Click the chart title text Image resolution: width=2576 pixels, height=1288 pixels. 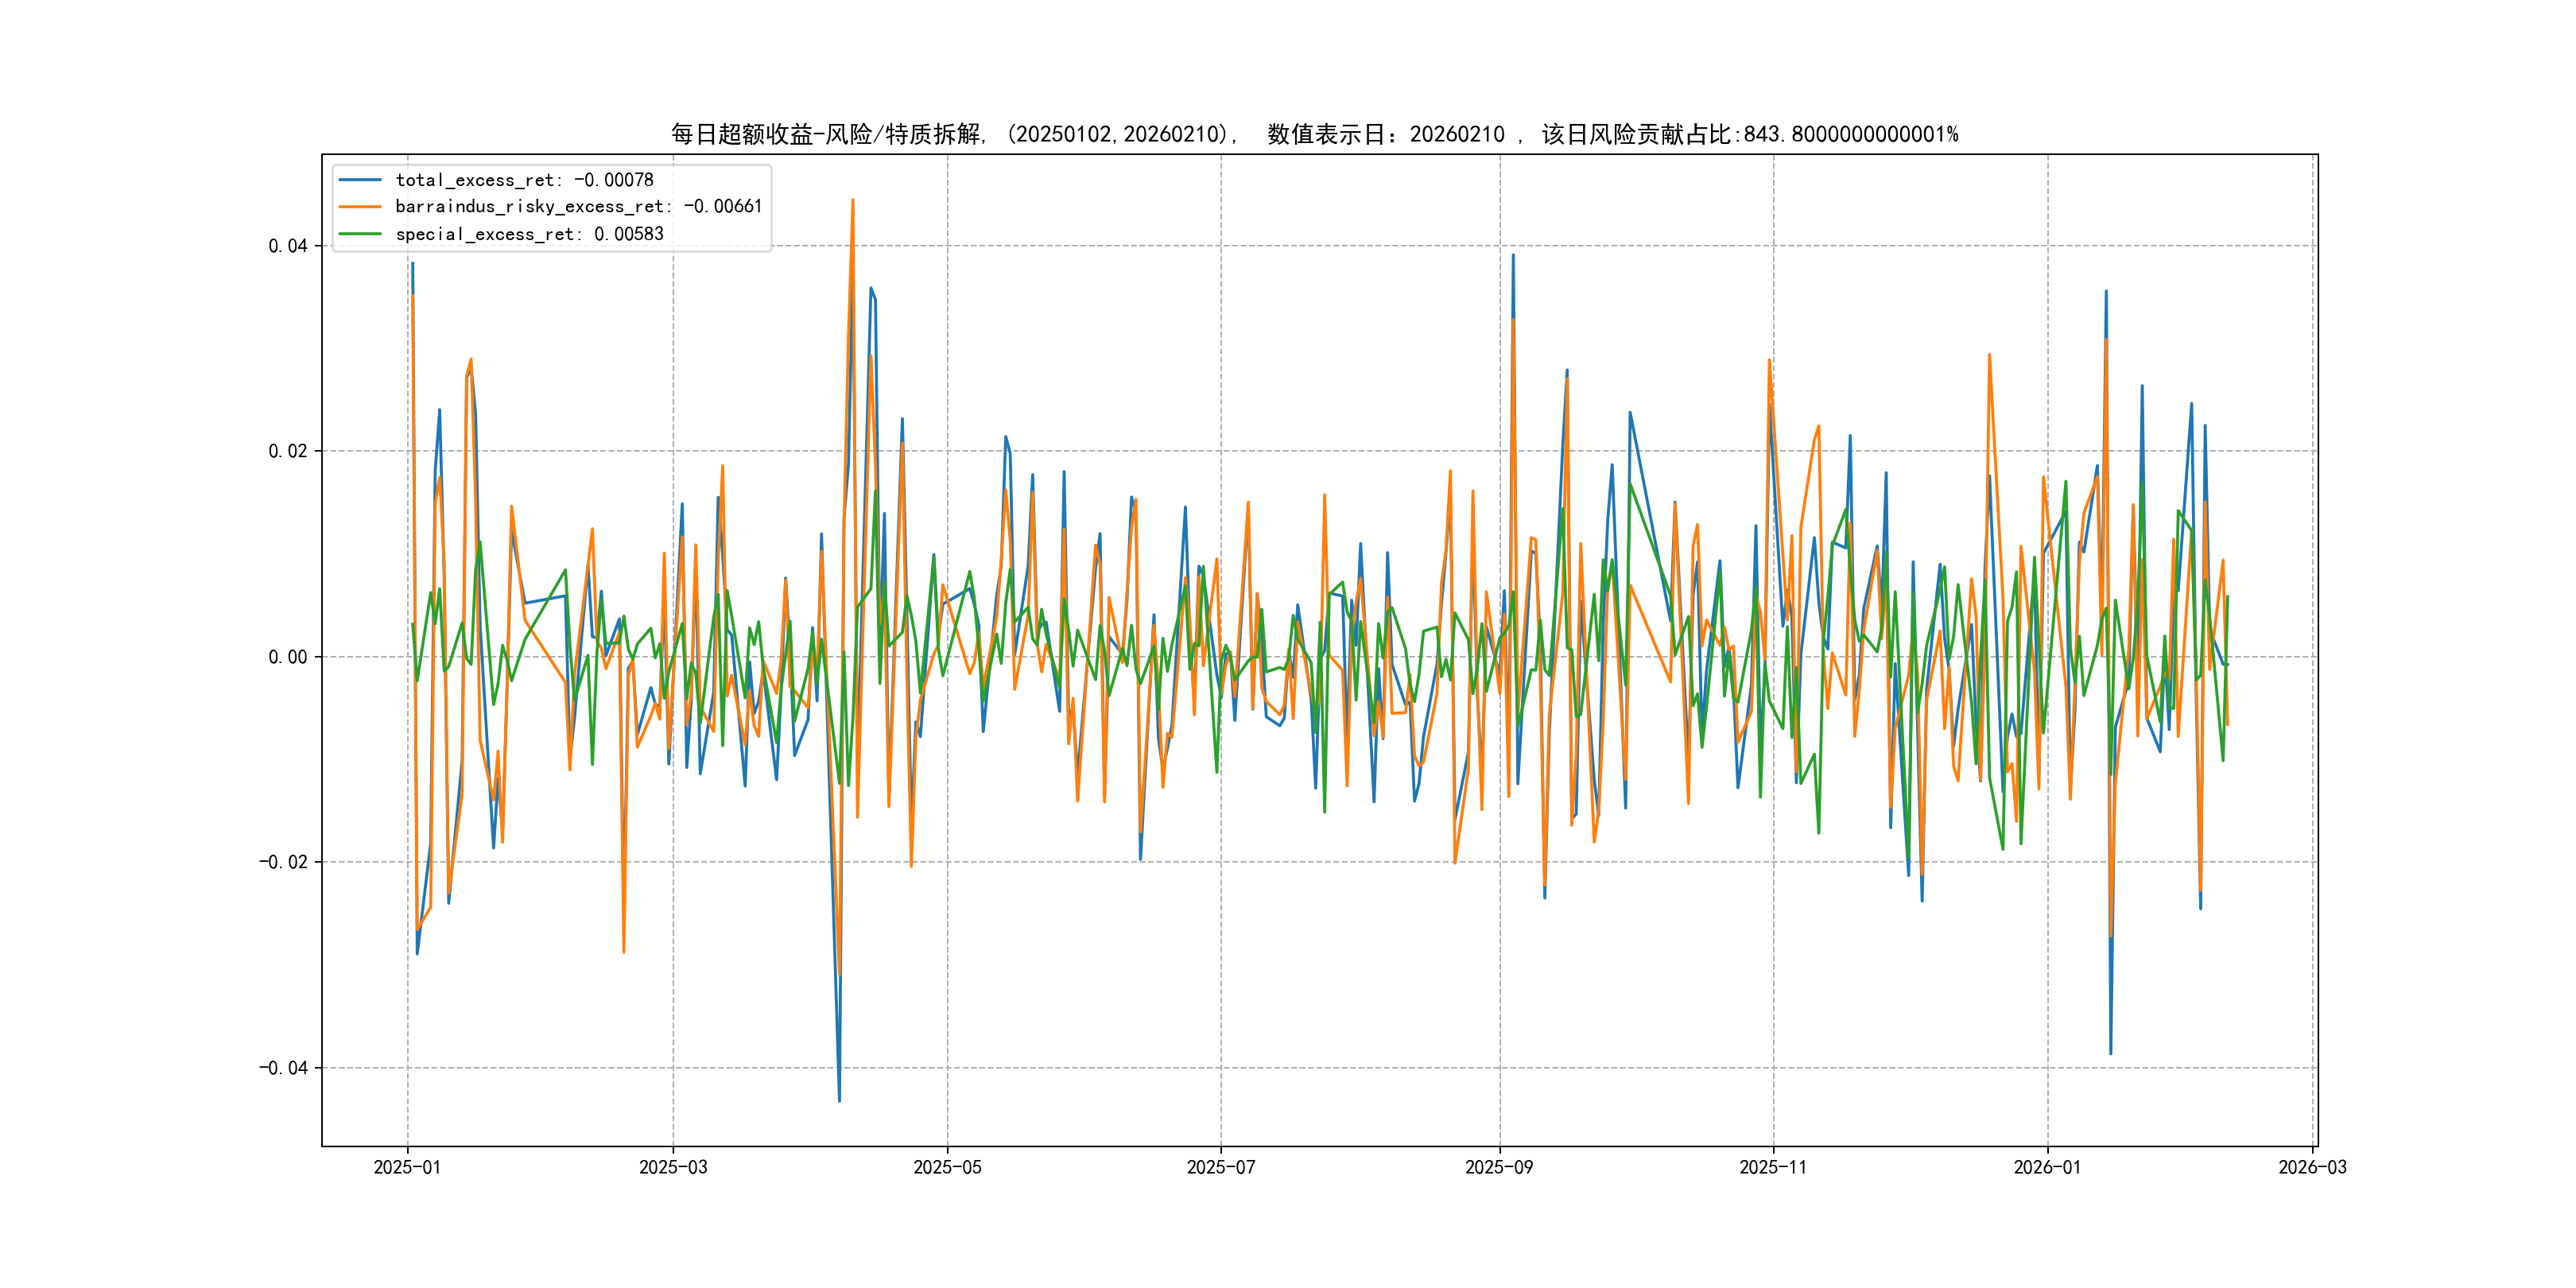1314,134
